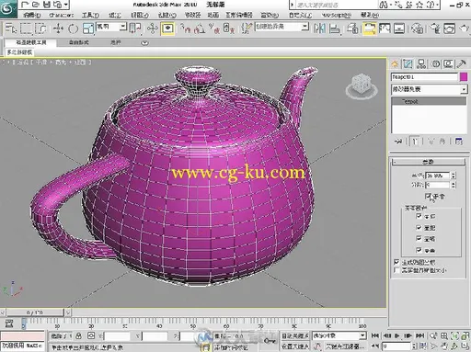Open the 工具(T) menu
This screenshot has height=352, width=471.
90,15
